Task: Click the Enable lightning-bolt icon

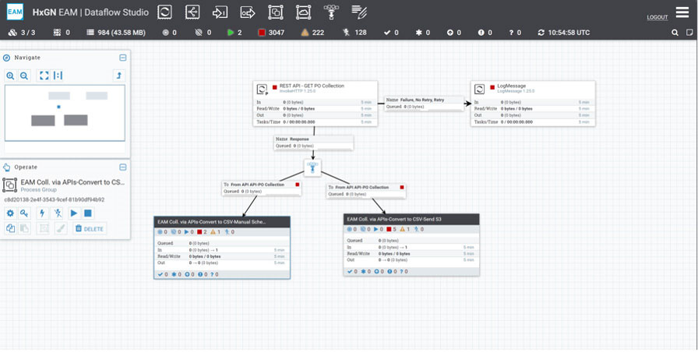Action: coord(42,213)
